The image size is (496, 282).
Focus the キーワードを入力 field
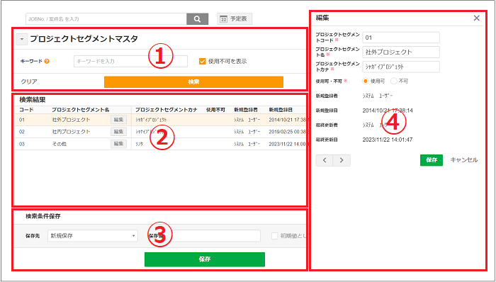130,62
